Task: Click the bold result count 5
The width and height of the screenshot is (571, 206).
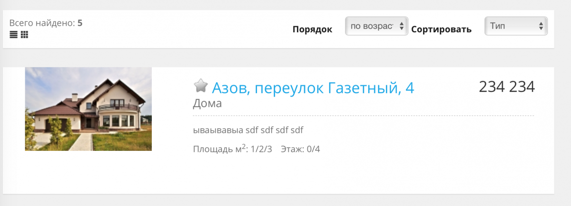Action: click(x=80, y=23)
